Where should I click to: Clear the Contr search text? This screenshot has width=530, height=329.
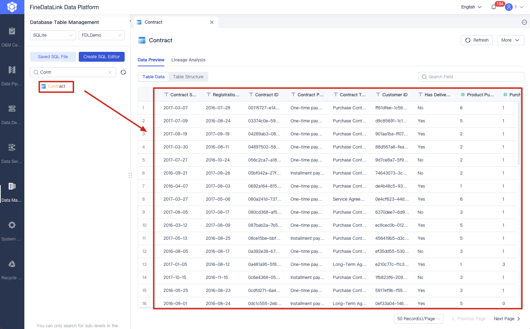point(110,72)
